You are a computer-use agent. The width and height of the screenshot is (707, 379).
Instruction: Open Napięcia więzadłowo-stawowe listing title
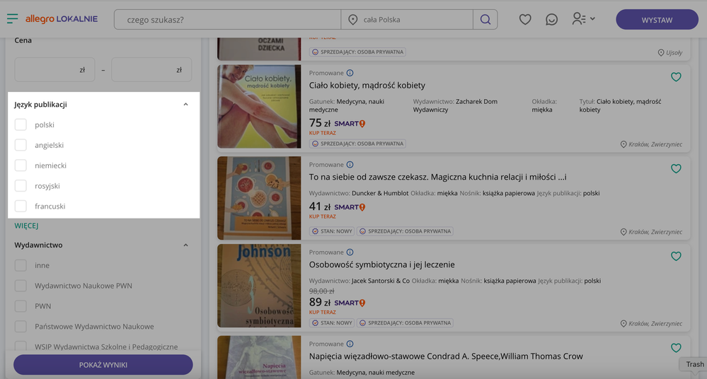446,356
